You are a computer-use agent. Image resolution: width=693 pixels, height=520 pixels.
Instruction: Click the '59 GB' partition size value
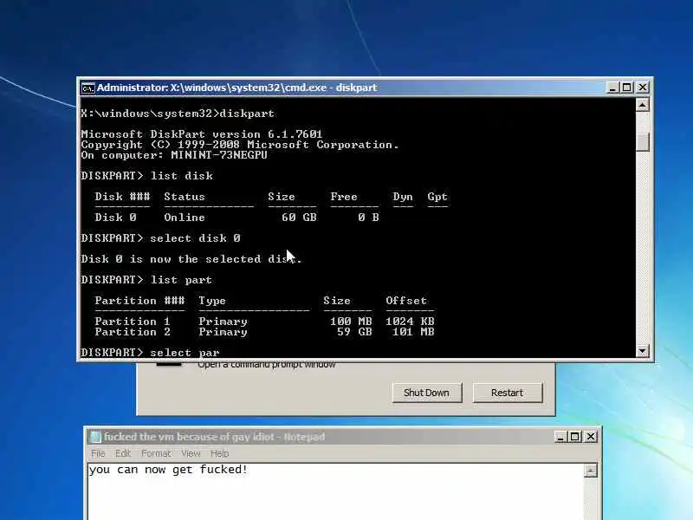[354, 332]
